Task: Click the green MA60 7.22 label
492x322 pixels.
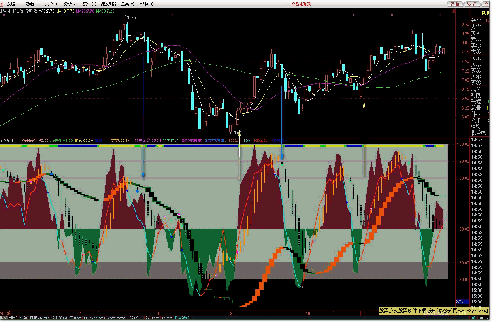Action: (106, 11)
